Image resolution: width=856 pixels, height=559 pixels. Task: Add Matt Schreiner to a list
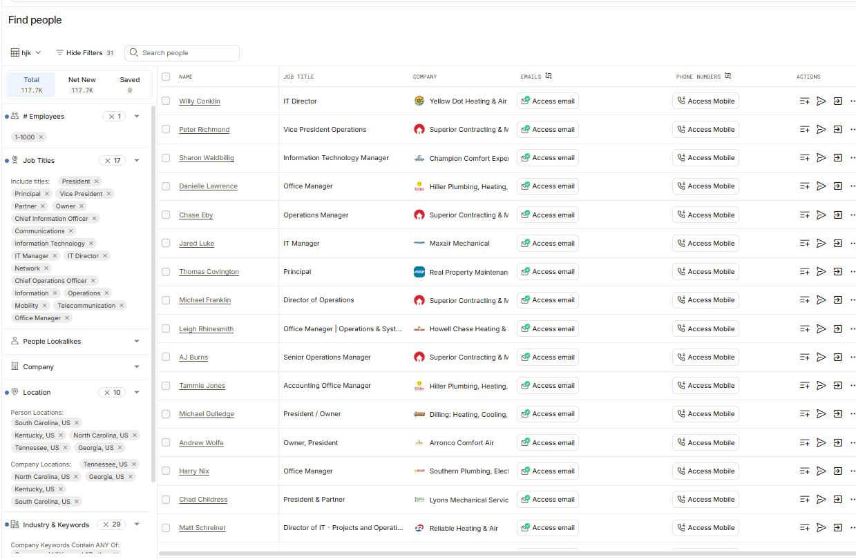804,528
